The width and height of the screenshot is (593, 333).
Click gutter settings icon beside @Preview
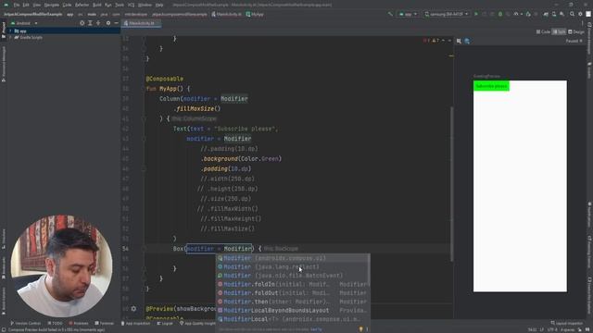click(x=133, y=308)
